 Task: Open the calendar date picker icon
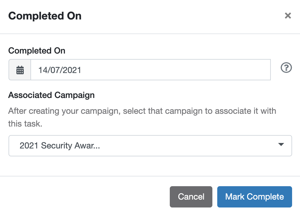pos(20,70)
